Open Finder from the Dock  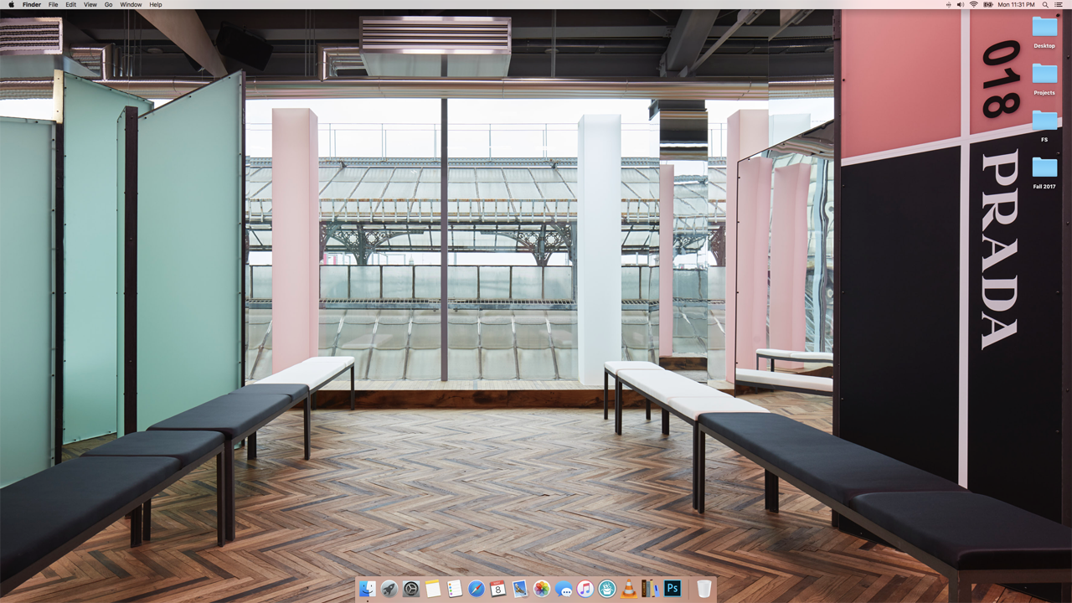[367, 589]
